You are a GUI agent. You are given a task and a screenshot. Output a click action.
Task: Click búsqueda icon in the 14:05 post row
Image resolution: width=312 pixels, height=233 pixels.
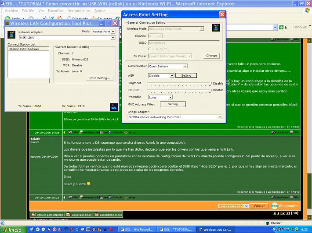116,132
